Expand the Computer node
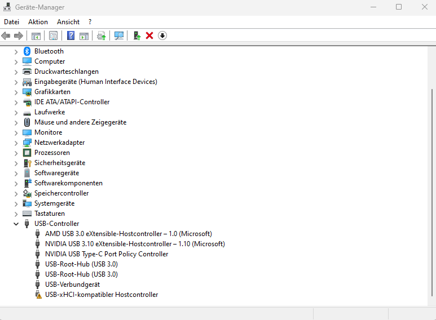This screenshot has width=436, height=320. click(16, 61)
